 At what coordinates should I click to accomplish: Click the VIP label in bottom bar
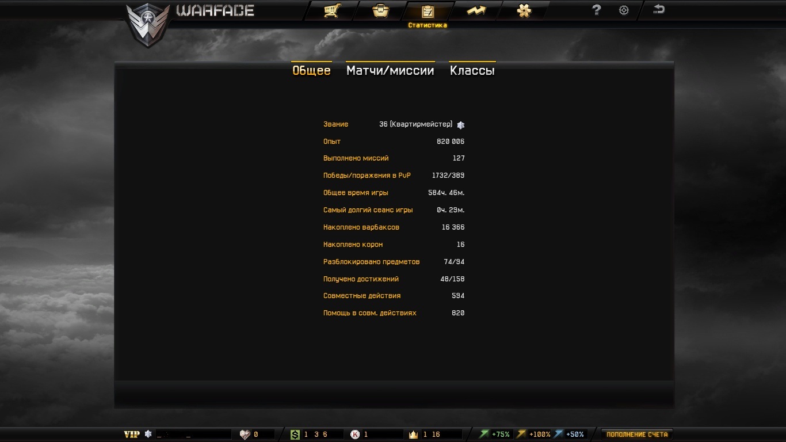coord(132,435)
